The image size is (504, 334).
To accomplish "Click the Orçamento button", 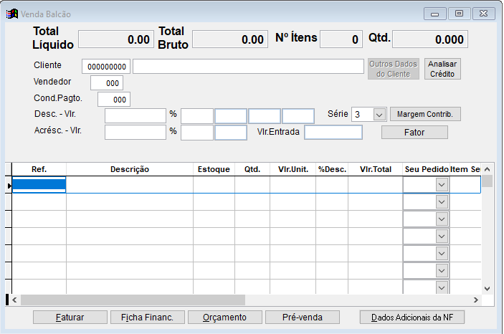I will (x=225, y=318).
